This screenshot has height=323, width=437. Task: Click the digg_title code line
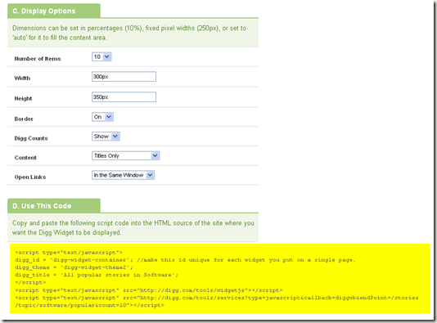point(97,275)
